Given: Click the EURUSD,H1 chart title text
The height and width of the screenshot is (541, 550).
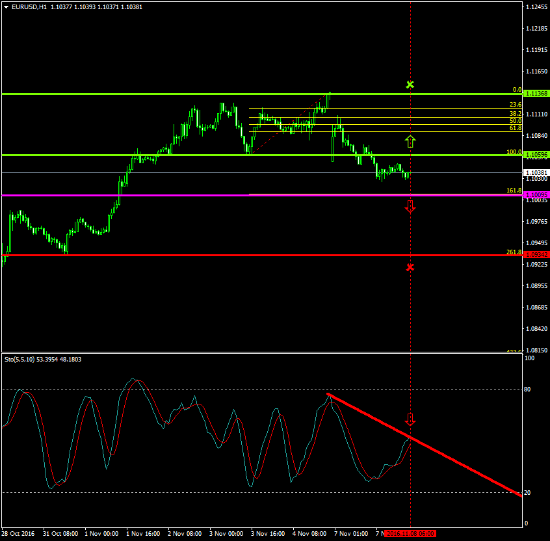Looking at the screenshot, I should [x=28, y=7].
